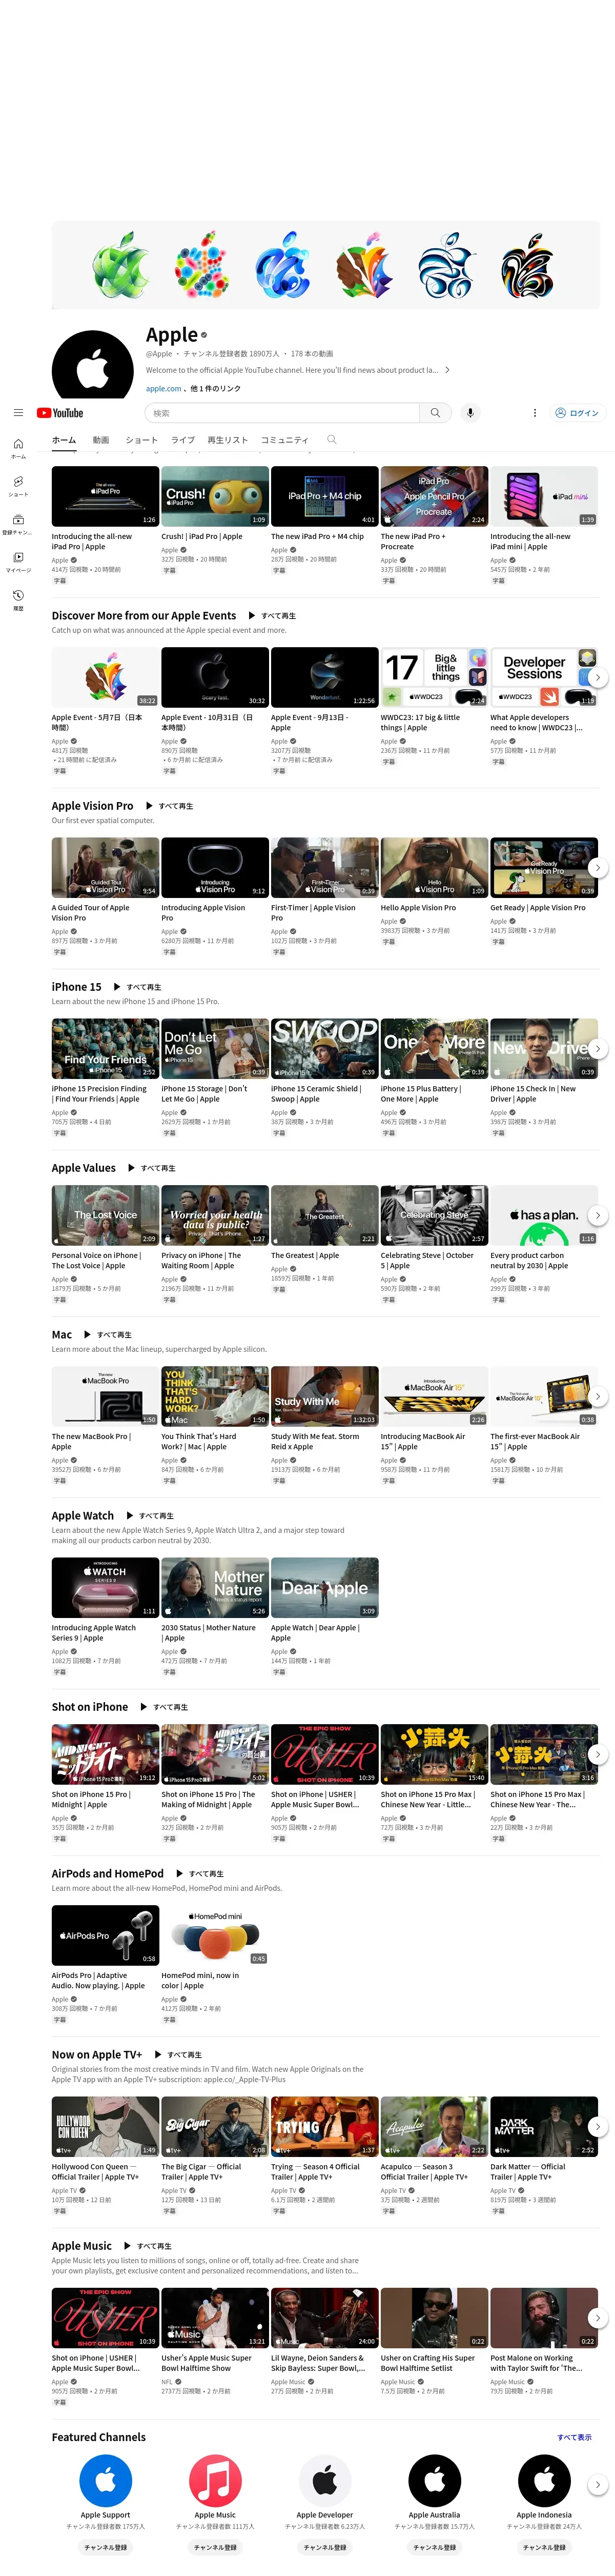Viewport: 615px width, 2576px height.
Task: Open the iPad Pro + M4 chip thumbnail
Action: point(325,496)
